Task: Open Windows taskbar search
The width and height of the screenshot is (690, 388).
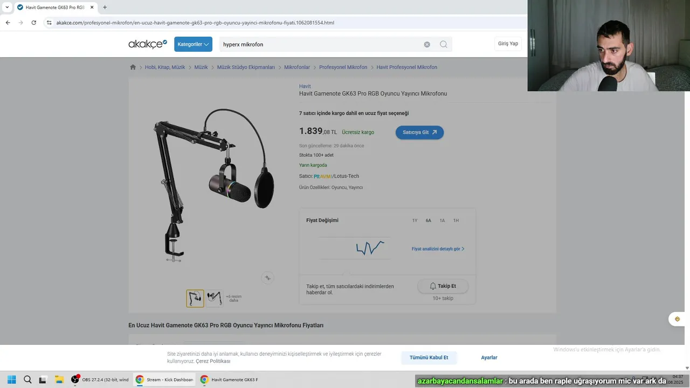Action: (x=27, y=379)
